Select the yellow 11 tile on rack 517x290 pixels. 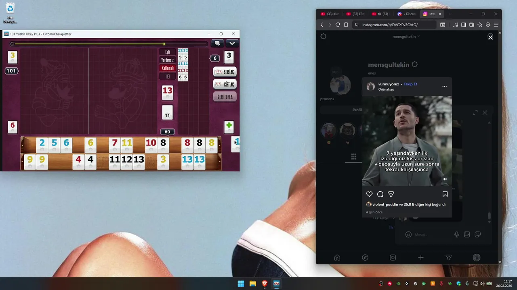[127, 145]
